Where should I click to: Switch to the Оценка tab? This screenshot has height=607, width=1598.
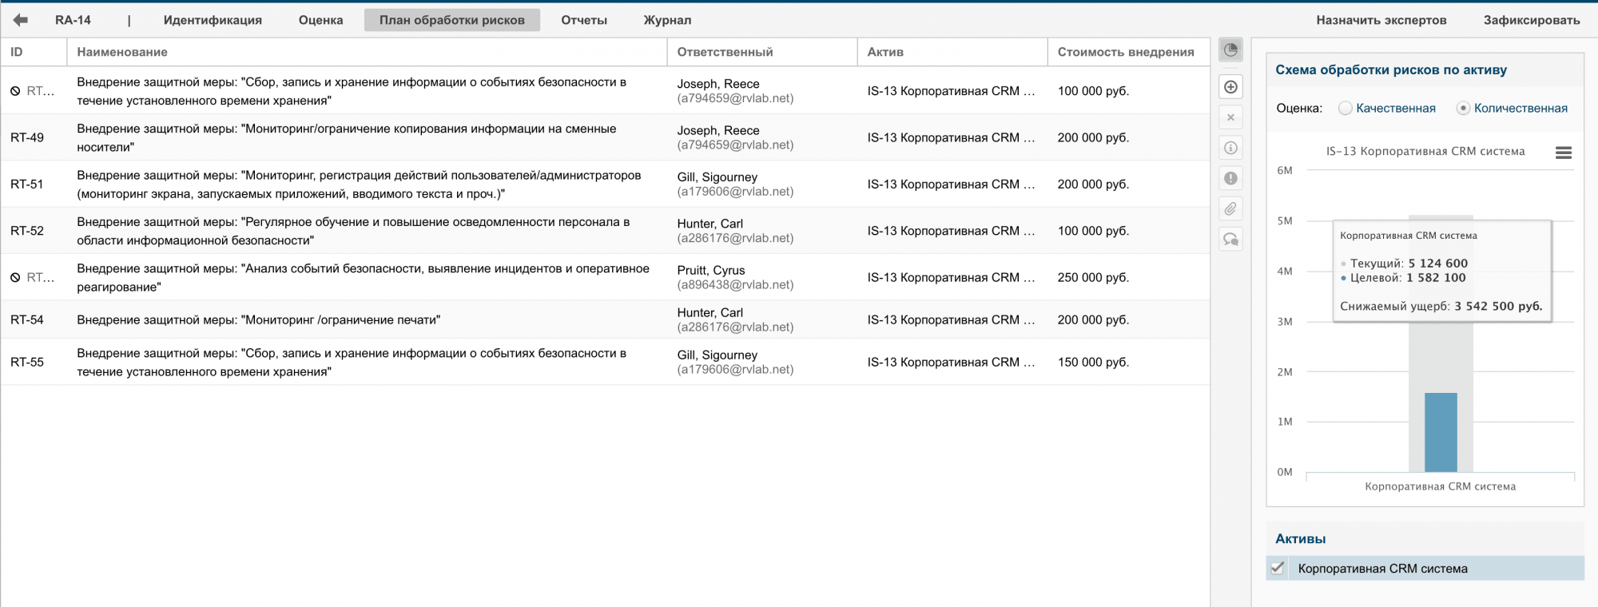tap(321, 20)
